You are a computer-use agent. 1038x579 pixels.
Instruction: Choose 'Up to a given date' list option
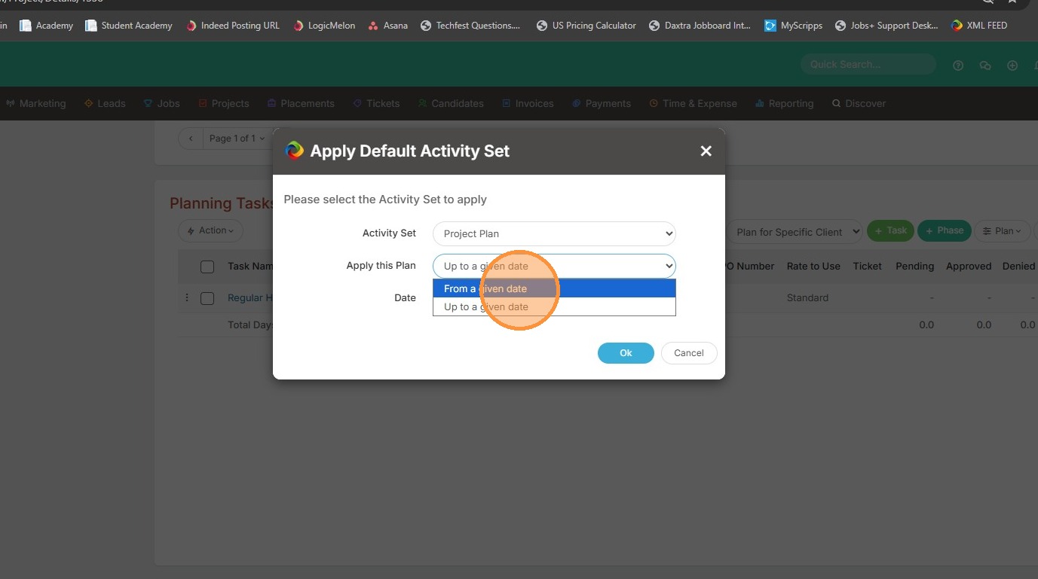tap(554, 306)
